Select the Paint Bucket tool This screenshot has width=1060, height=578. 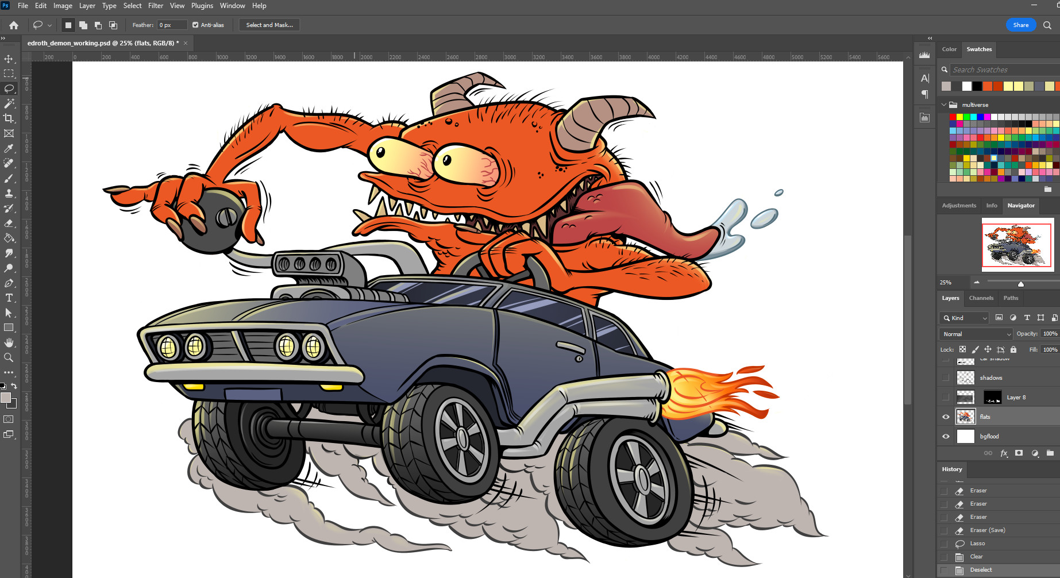point(9,238)
